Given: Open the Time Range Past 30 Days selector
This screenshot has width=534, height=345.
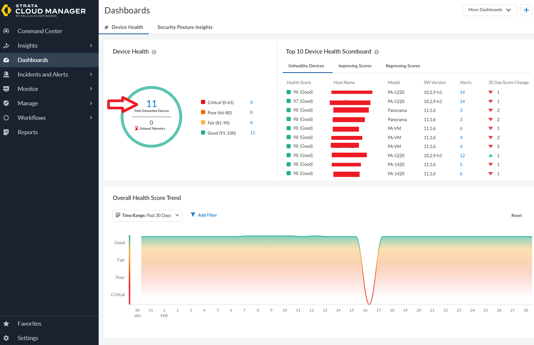Looking at the screenshot, I should 147,215.
